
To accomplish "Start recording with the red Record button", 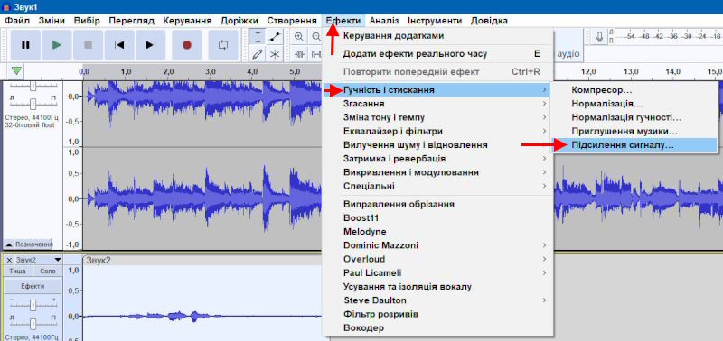I will 187,45.
